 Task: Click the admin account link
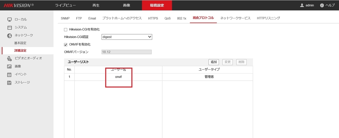pos(309,5)
